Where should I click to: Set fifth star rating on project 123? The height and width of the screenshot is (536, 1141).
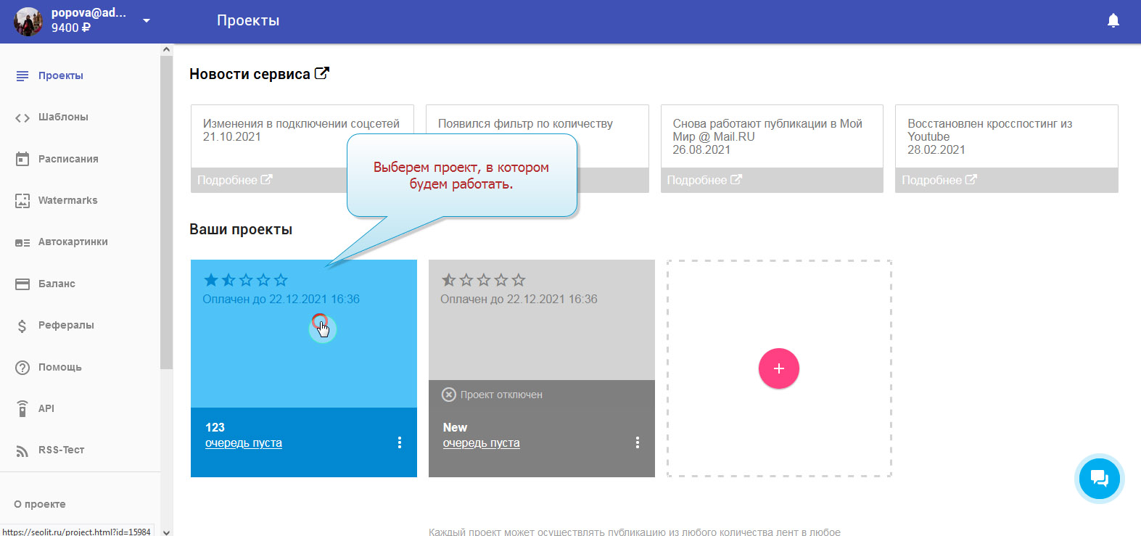click(281, 280)
